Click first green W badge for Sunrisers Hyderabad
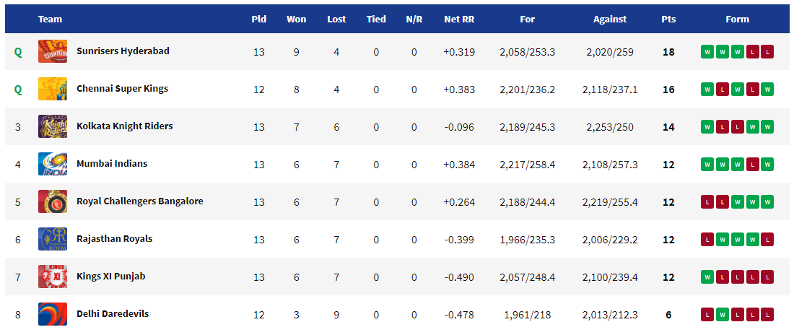This screenshot has height=335, width=794. tap(707, 52)
